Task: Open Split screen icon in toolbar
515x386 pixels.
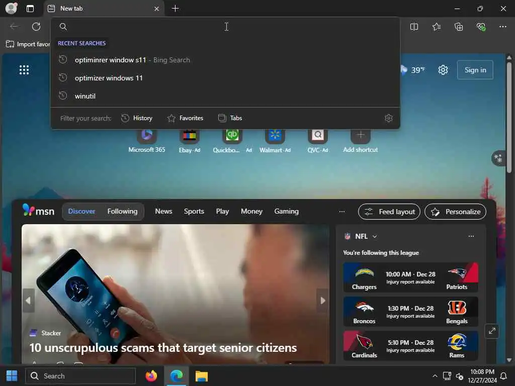Action: [414, 27]
